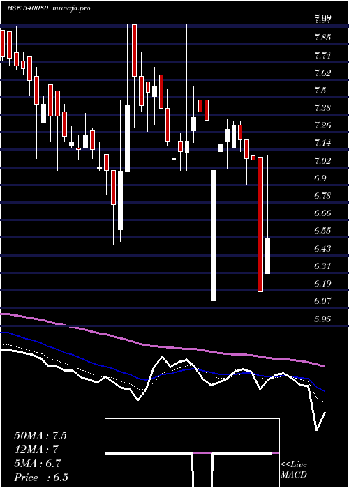The image size is (349, 488).
Task: Click the <<Live MACD label
Action: 294,470
